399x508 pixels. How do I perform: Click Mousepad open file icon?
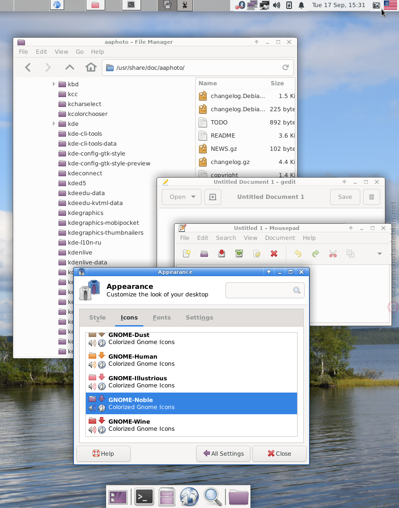point(204,254)
